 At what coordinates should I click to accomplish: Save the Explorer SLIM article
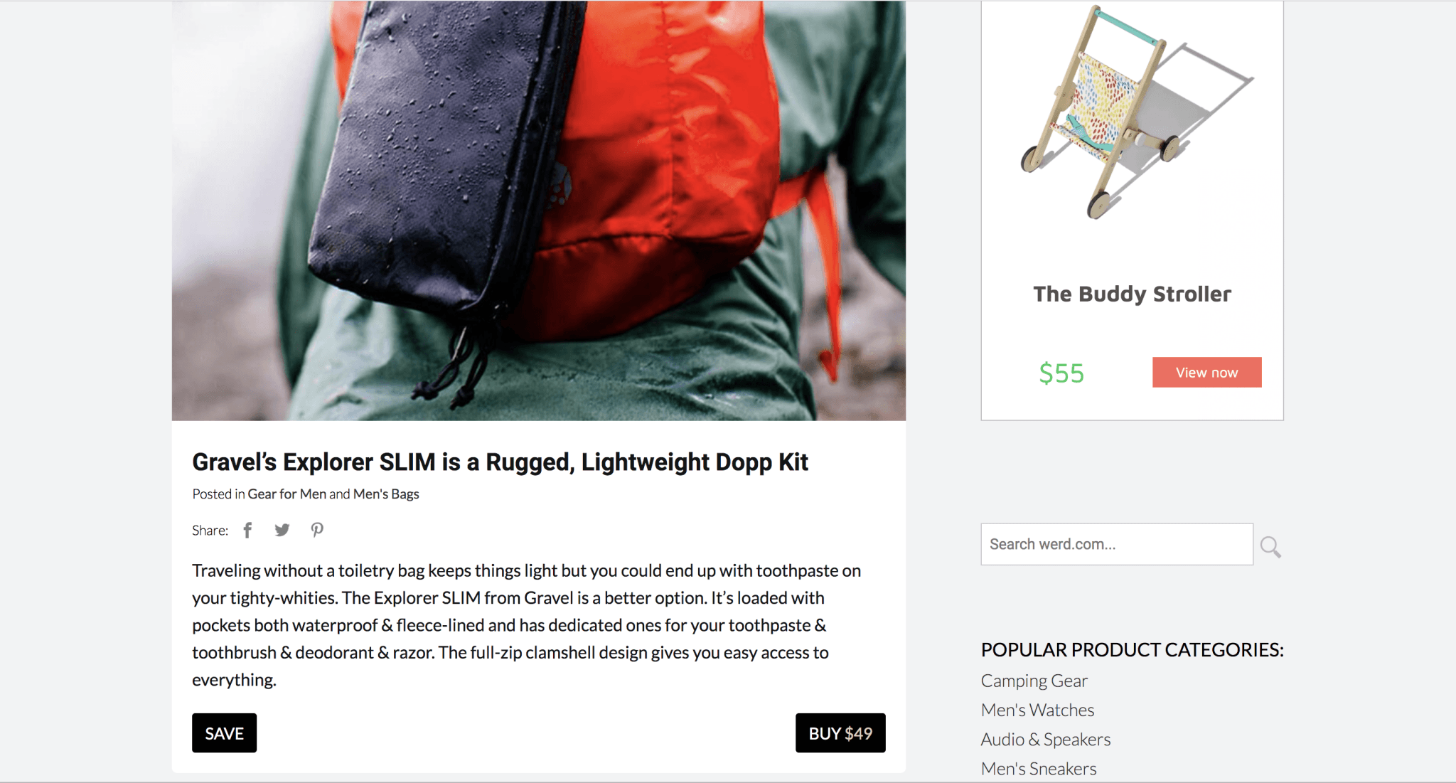pyautogui.click(x=224, y=733)
